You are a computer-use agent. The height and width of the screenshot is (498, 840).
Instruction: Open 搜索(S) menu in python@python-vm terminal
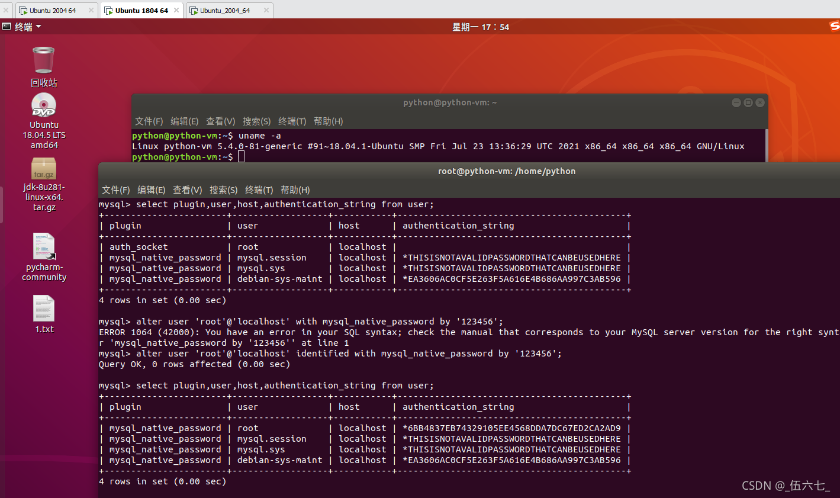[x=256, y=121]
